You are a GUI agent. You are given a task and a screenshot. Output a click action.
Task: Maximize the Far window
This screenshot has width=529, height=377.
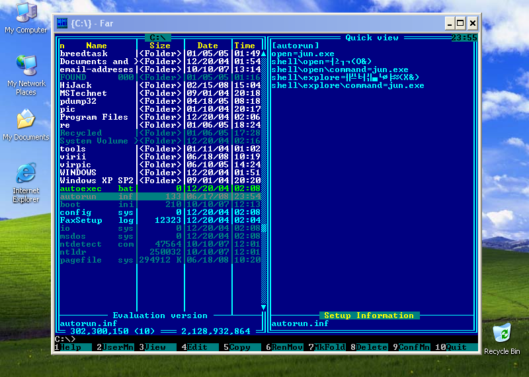pyautogui.click(x=460, y=23)
